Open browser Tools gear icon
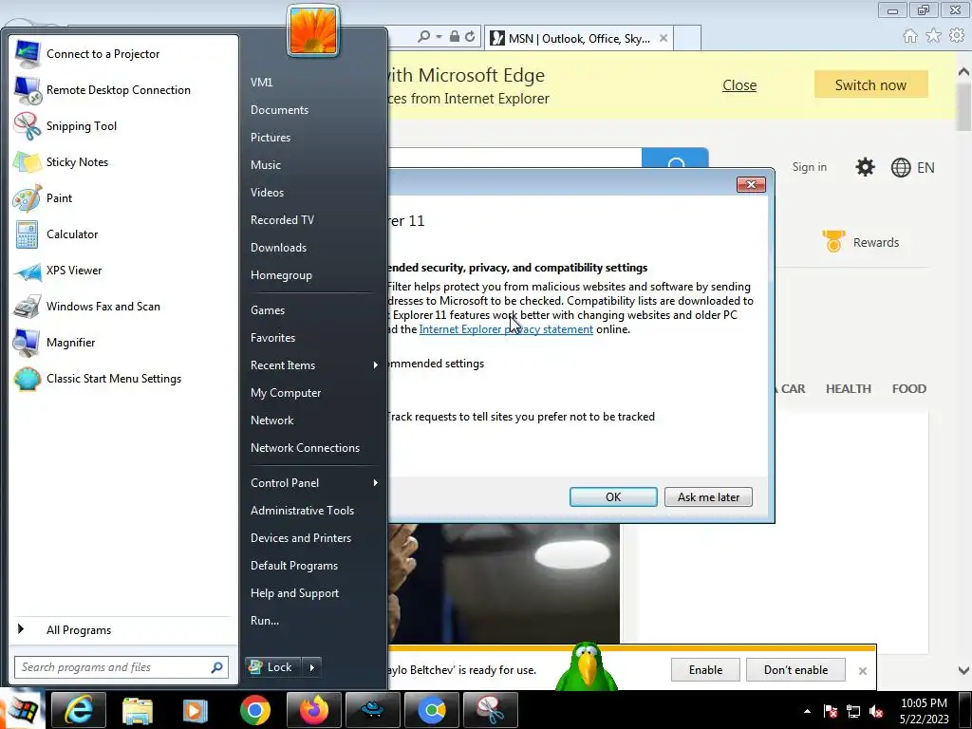This screenshot has height=729, width=972. [957, 36]
